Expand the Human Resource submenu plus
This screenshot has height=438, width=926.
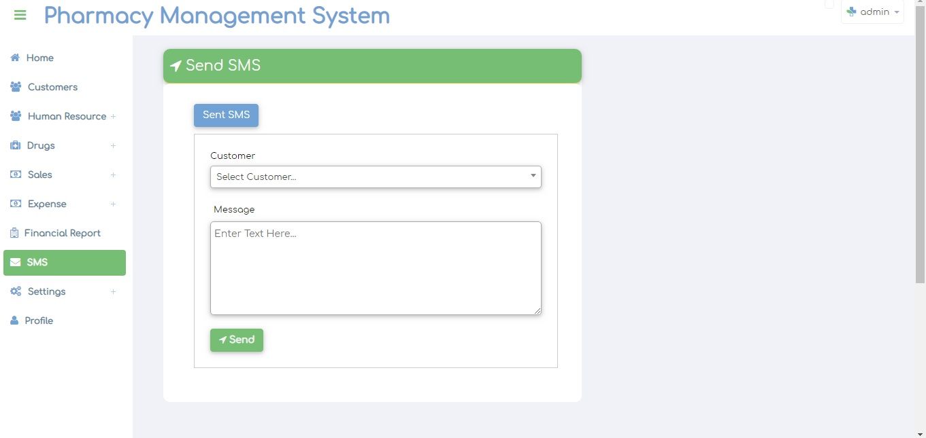tap(113, 117)
